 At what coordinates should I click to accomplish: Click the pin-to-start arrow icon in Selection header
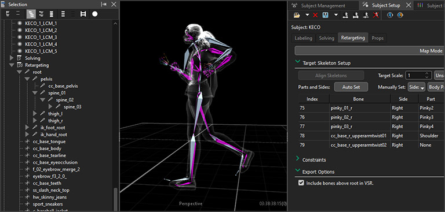(104, 4)
